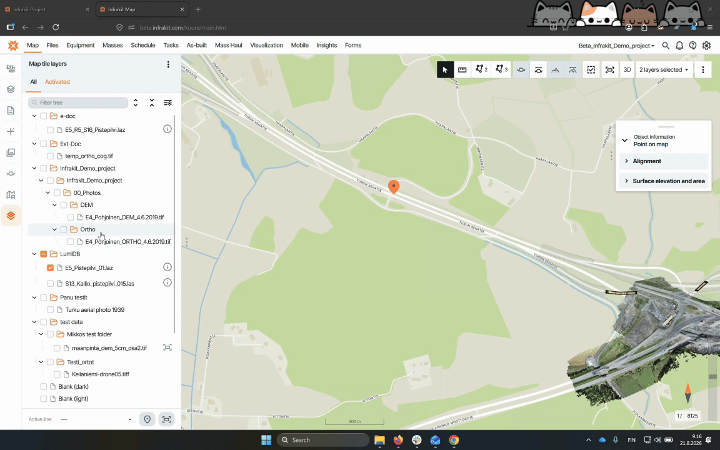Screen dimensions: 720x450
Task: Open the Active line dropdown
Action: [x=96, y=419]
